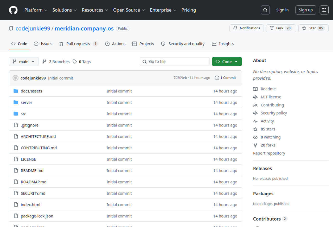This screenshot has height=227, width=333.
Task: View the 1 Commit history link
Action: coord(226,78)
